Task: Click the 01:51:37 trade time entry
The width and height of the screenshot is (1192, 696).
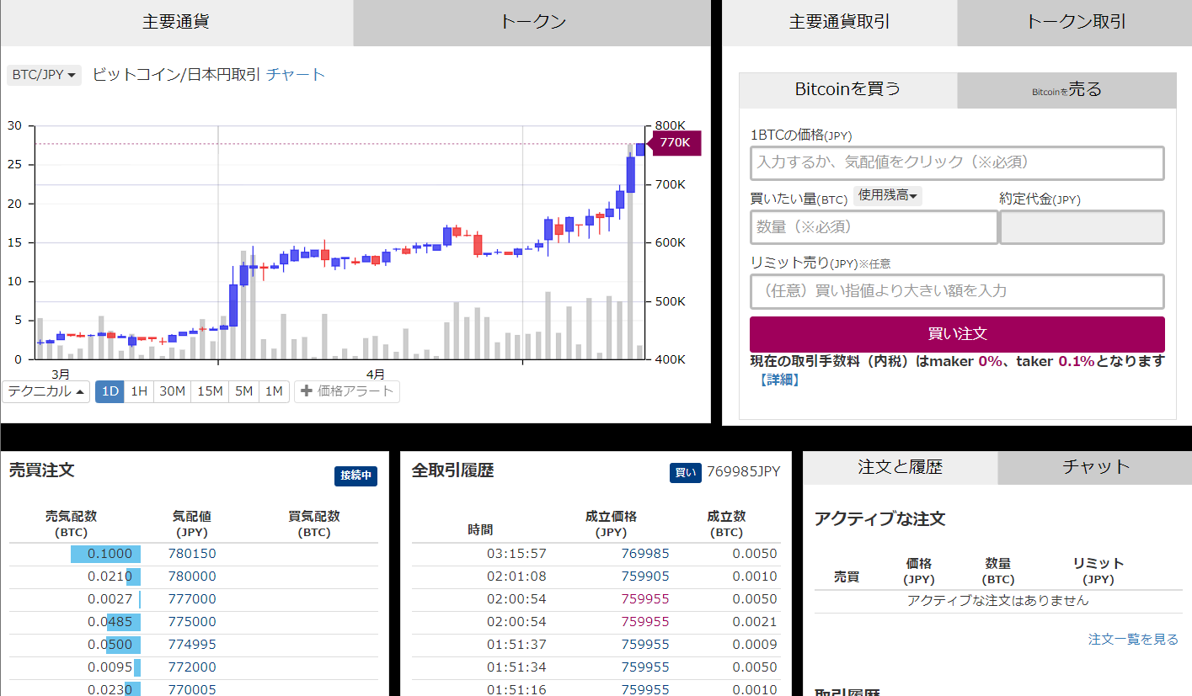Action: coord(516,645)
